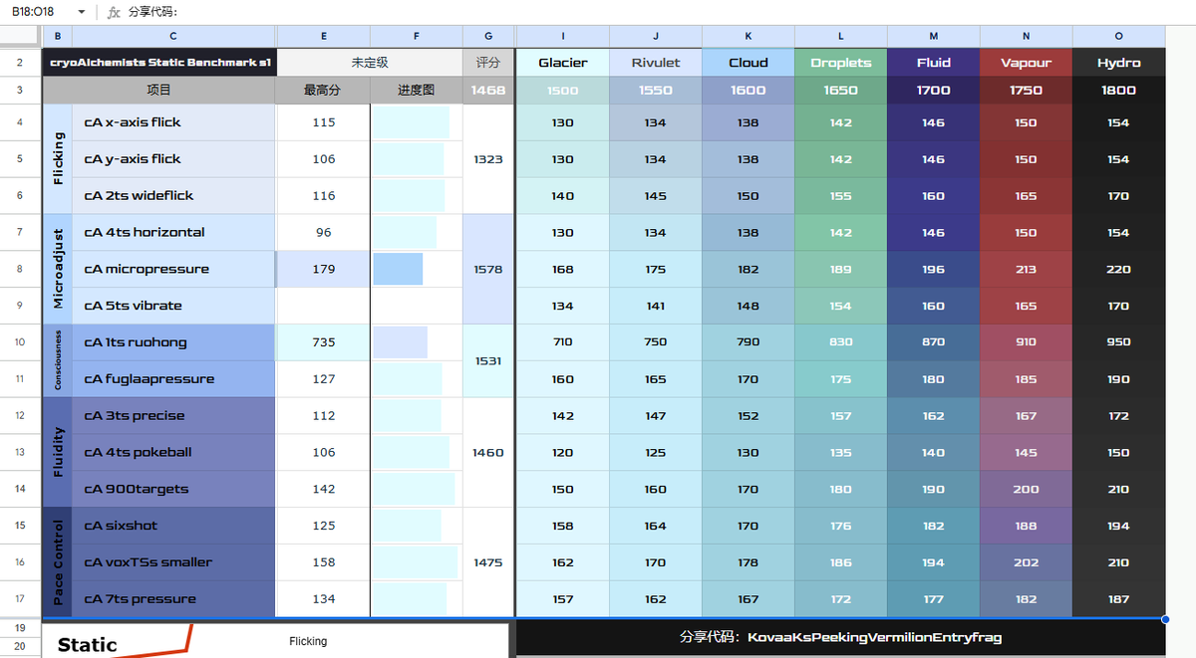Click the formula bar with 分享代码 text
The width and height of the screenshot is (1196, 658).
[658, 12]
